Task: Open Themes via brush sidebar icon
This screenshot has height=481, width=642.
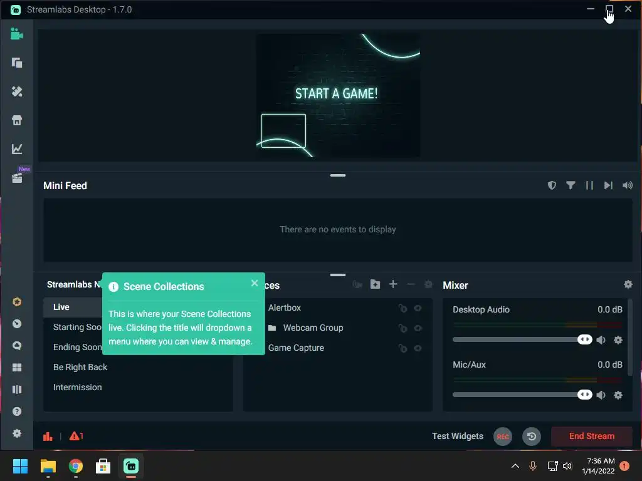Action: click(17, 91)
